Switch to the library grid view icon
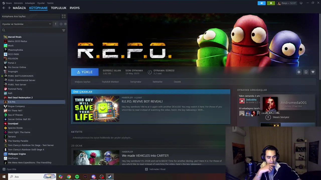 (x=64, y=16)
